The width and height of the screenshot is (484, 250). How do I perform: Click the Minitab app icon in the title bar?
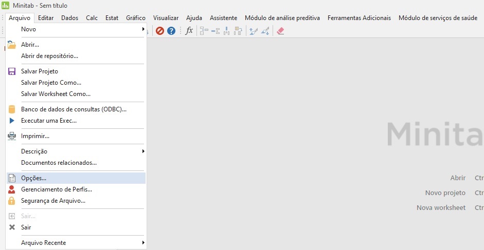(x=5, y=5)
